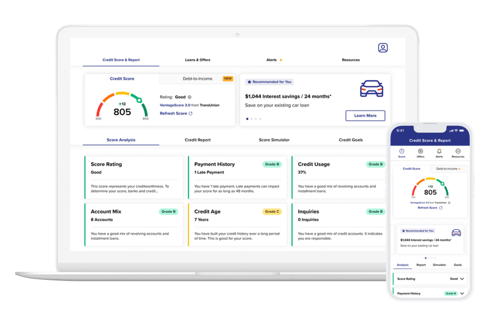The image size is (490, 327).
Task: Open the Account Mix card
Action: (134, 225)
